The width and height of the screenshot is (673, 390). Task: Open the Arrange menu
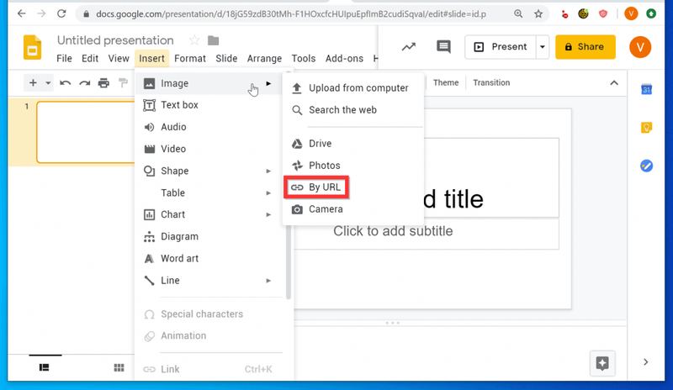pos(264,58)
